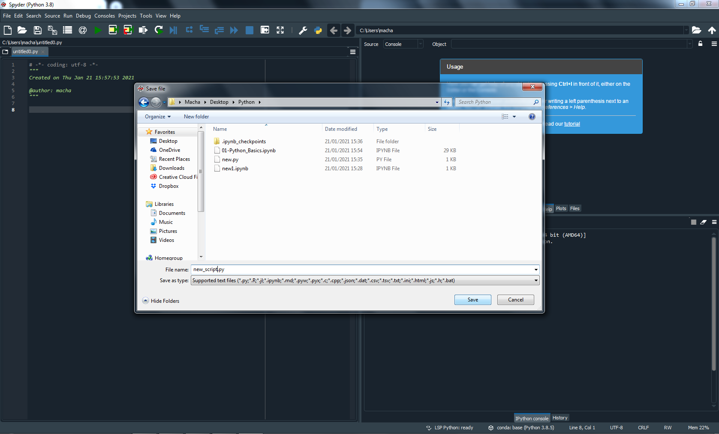The image size is (719, 434).
Task: Click the File name input field
Action: (364, 269)
